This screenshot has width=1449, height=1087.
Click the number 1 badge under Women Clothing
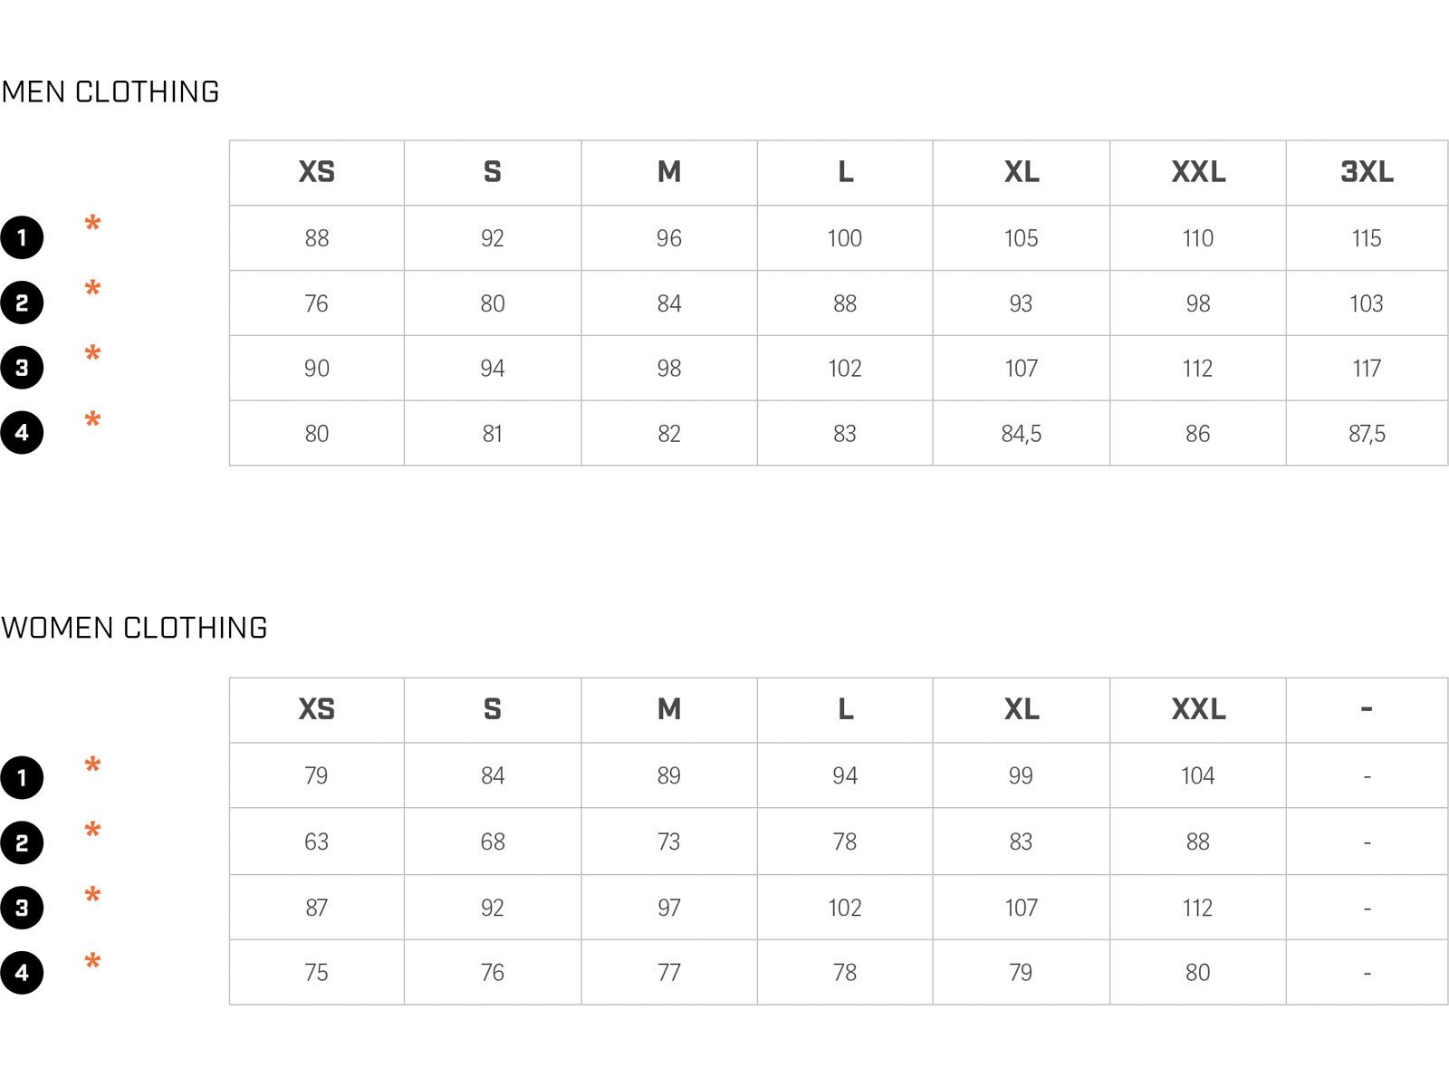coord(22,777)
